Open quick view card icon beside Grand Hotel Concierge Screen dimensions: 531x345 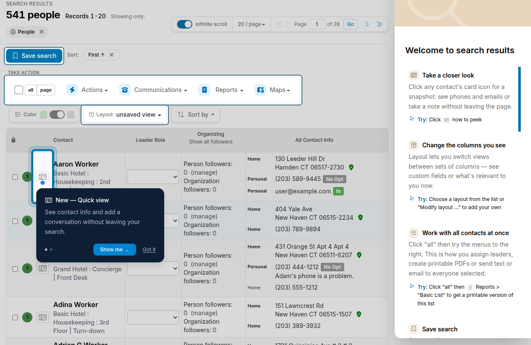coord(43,268)
